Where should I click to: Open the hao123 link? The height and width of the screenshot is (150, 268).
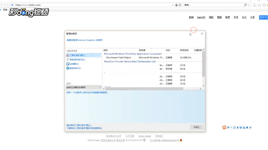click(201, 17)
